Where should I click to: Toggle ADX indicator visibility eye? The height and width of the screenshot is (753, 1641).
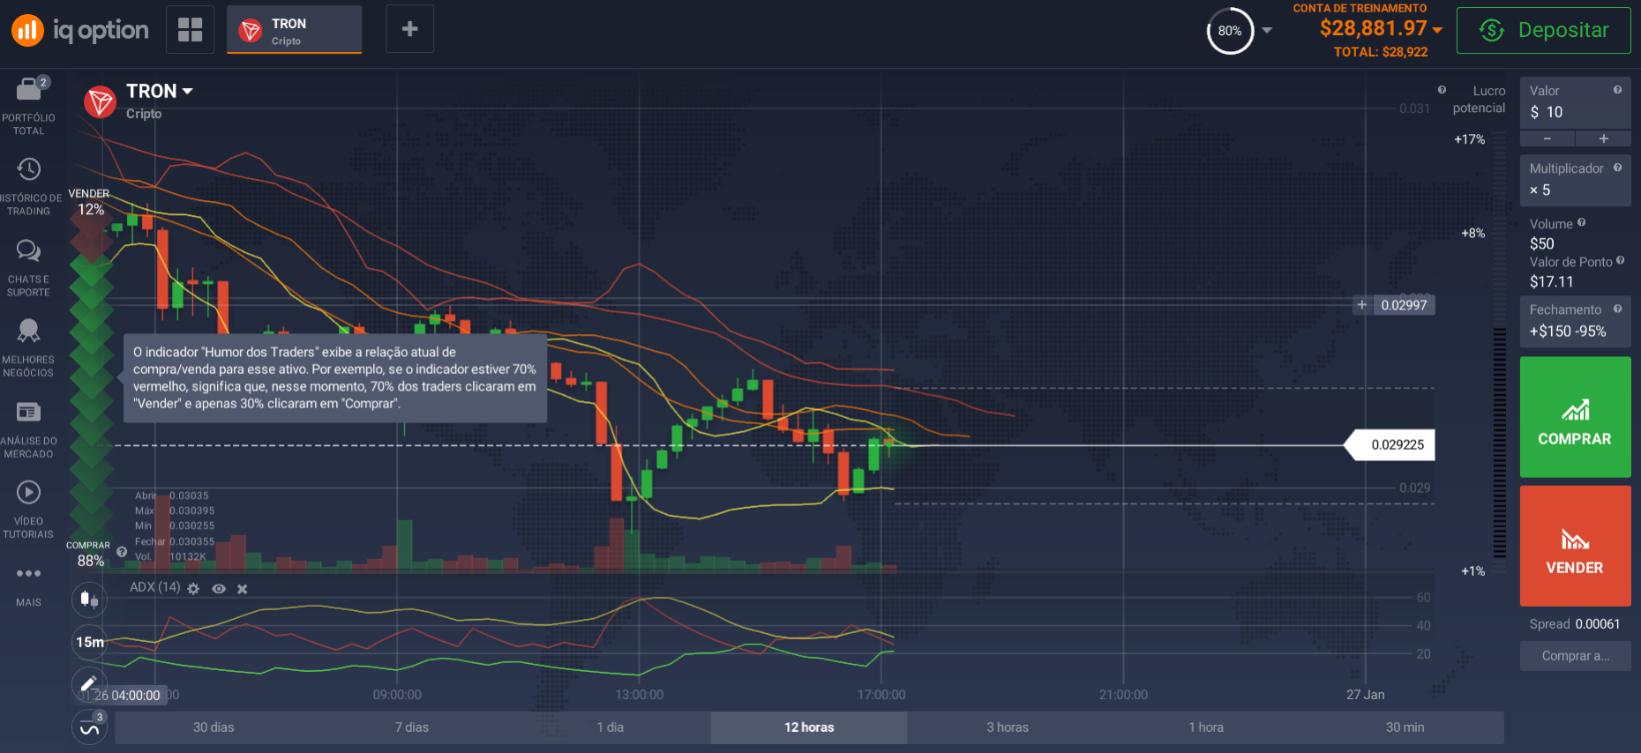[219, 589]
